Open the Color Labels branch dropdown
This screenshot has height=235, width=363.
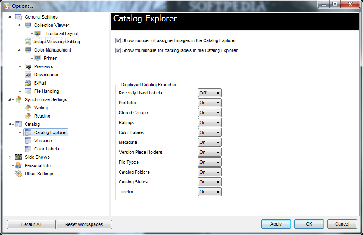(210, 132)
